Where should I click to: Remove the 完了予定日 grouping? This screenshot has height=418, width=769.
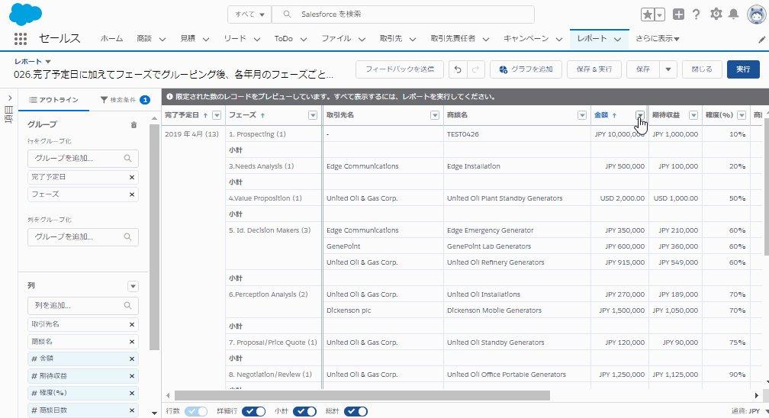(131, 177)
